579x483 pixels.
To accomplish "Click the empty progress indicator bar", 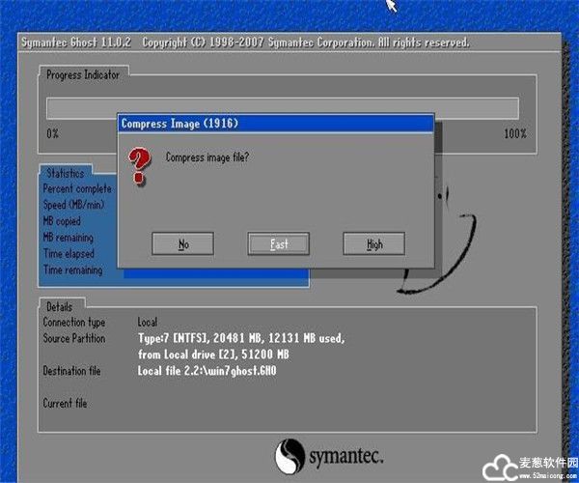I will coord(282,107).
